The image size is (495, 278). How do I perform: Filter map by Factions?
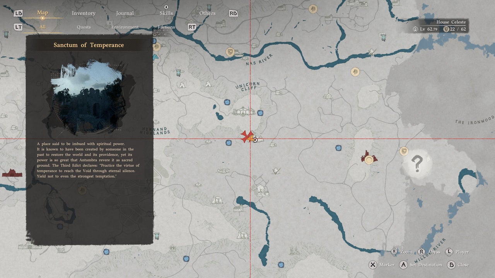tap(166, 27)
